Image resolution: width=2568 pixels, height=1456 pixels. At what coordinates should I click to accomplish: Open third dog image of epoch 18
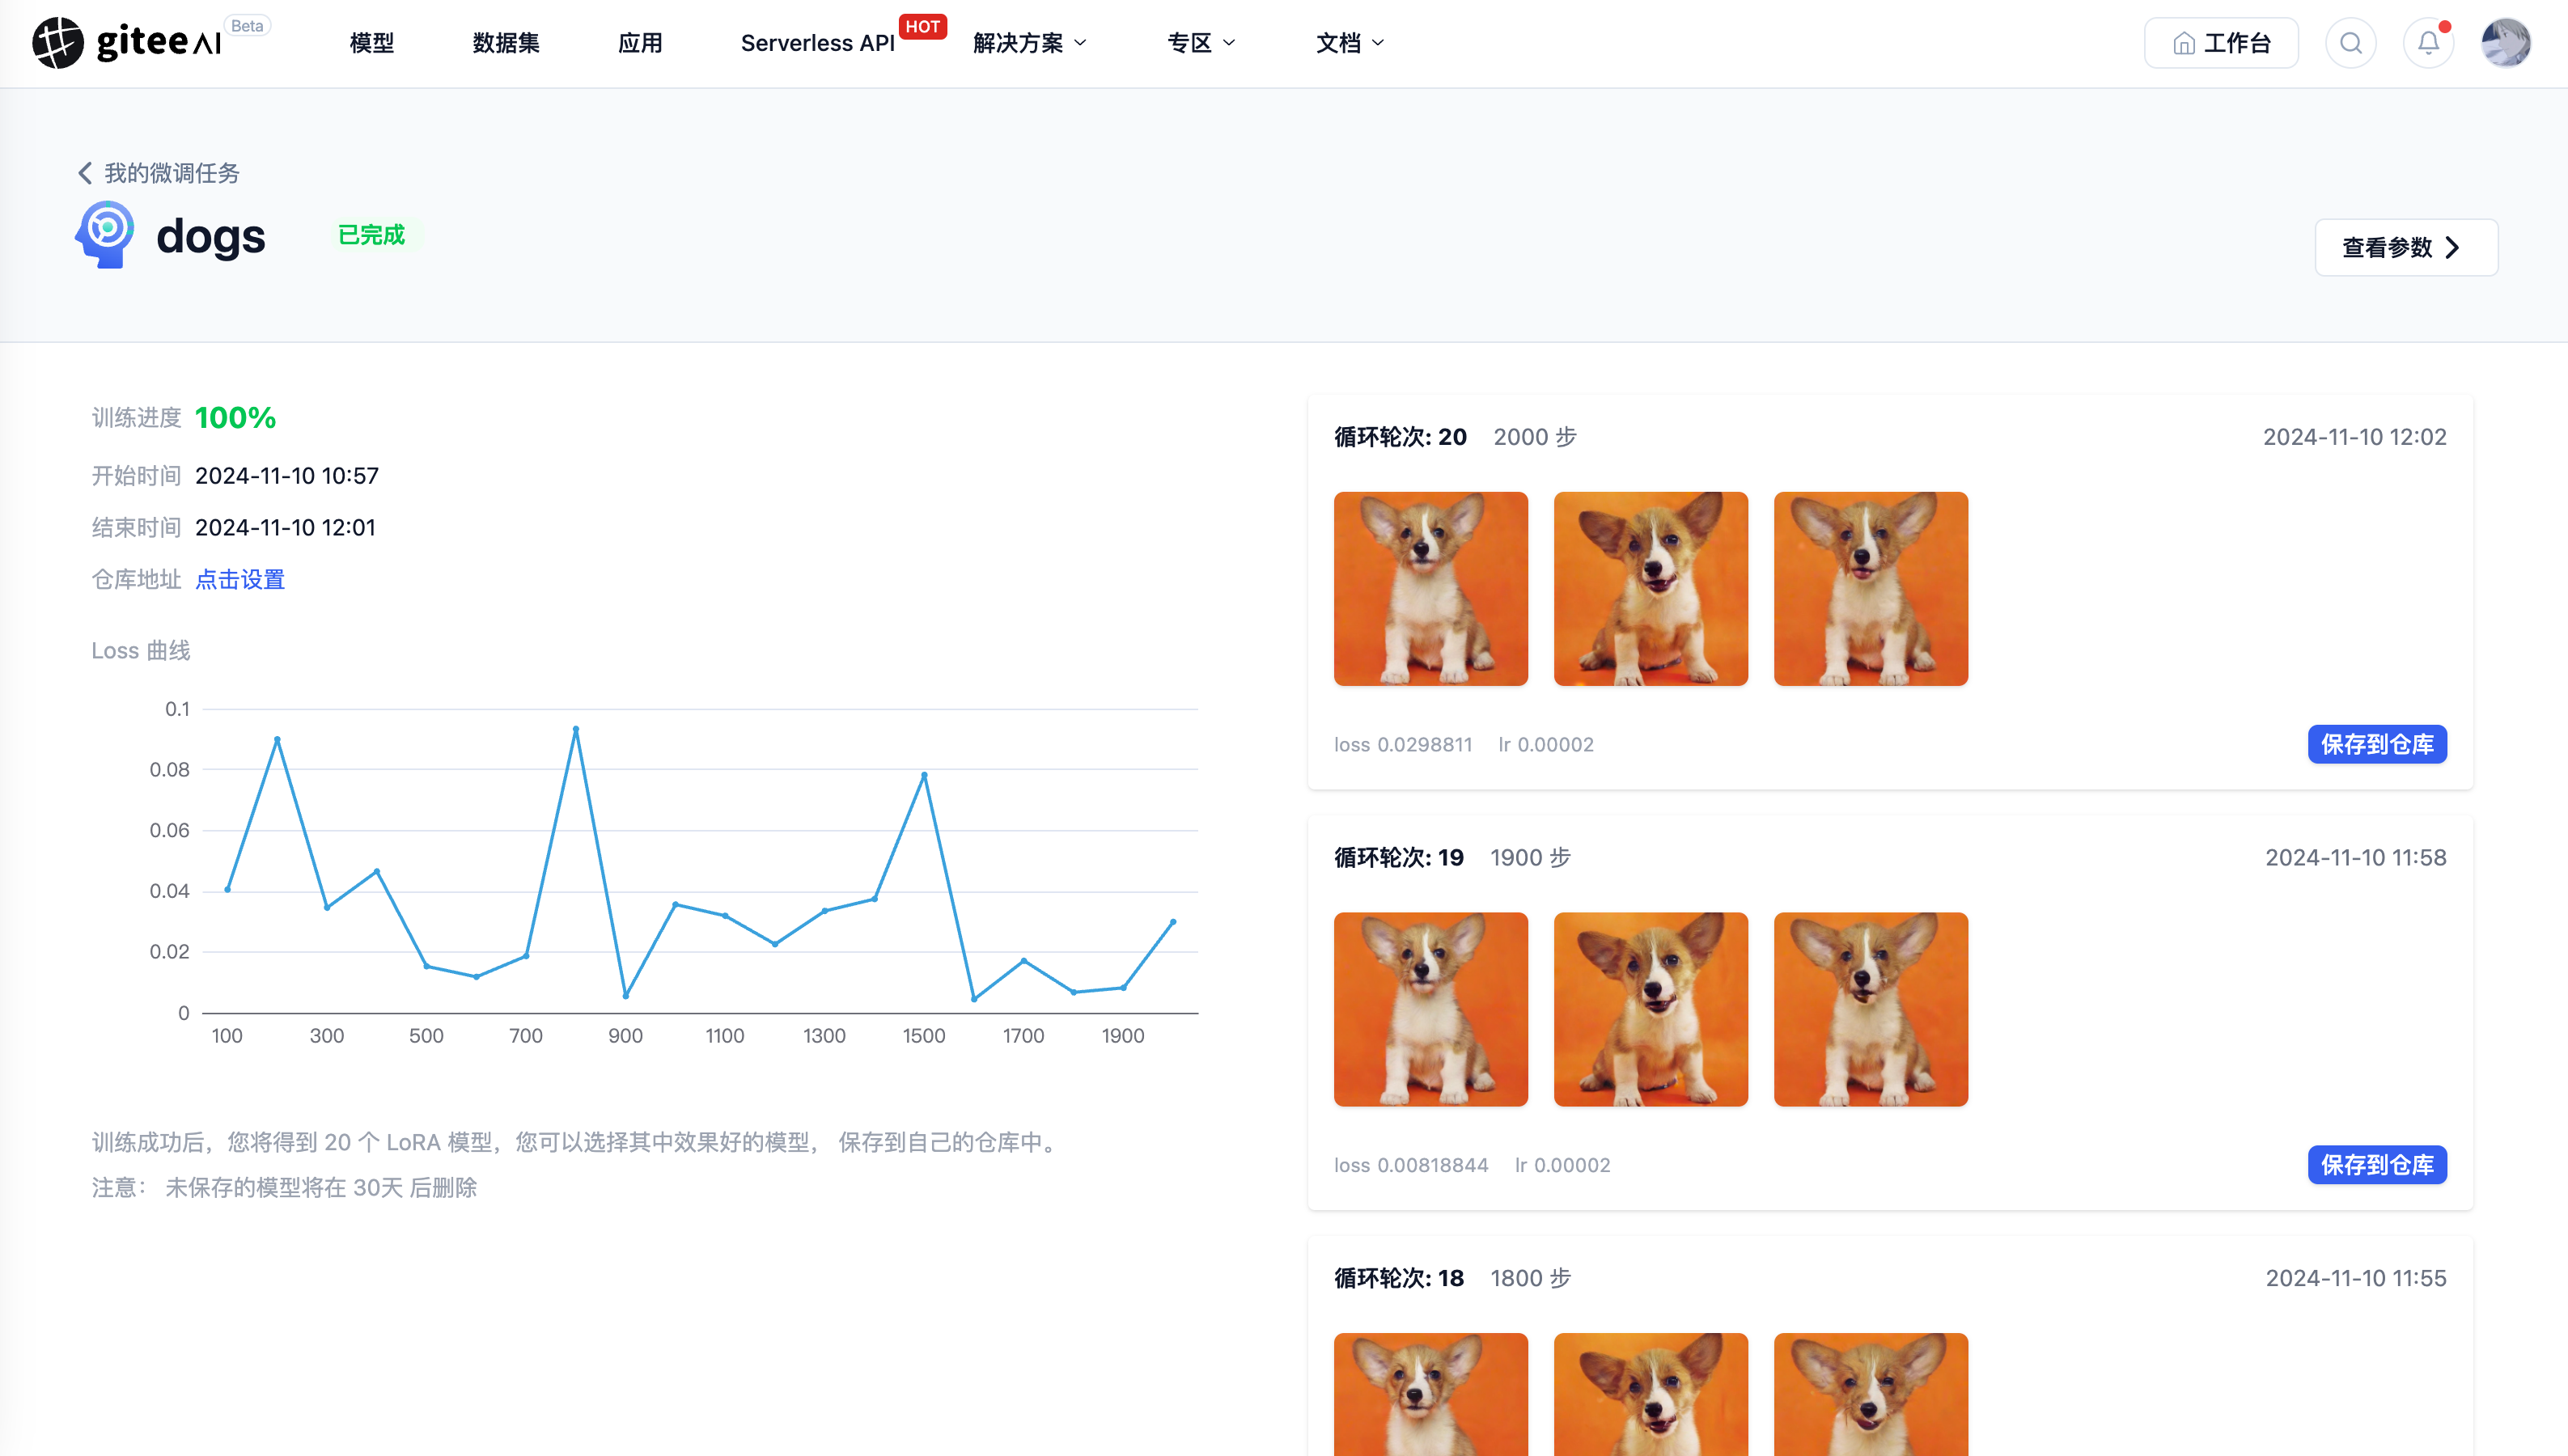click(1871, 1394)
